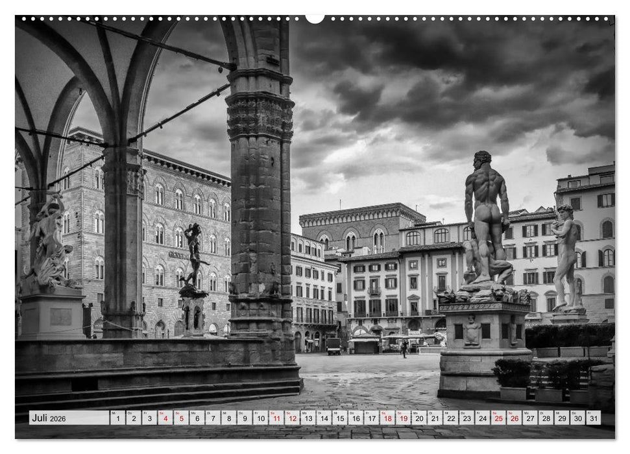Select the red Sunday cell 5
The height and width of the screenshot is (454, 630).
tap(182, 418)
